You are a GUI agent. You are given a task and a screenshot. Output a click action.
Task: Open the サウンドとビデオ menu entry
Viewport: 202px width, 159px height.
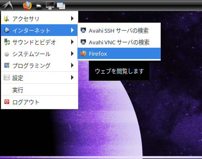click(40, 42)
